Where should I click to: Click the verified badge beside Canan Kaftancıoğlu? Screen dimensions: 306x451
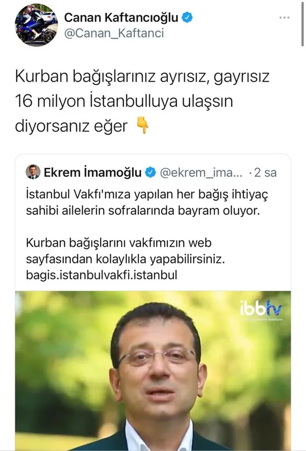[x=187, y=17]
